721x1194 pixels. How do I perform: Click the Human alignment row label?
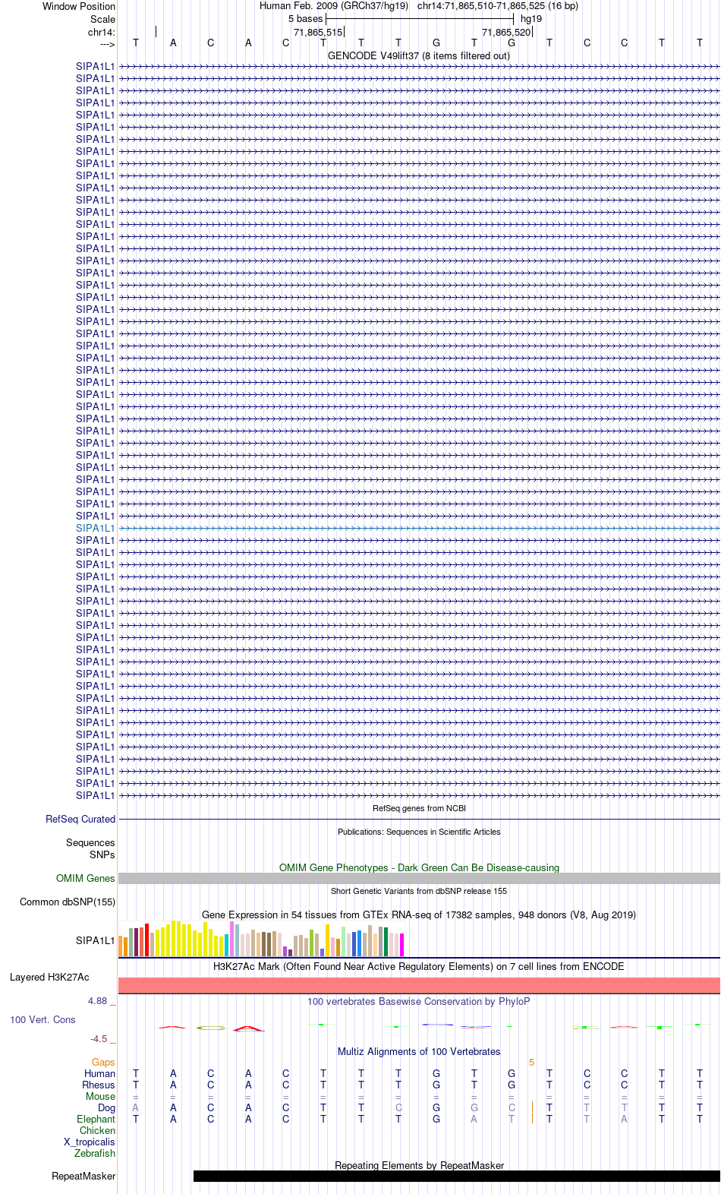[x=99, y=1073]
